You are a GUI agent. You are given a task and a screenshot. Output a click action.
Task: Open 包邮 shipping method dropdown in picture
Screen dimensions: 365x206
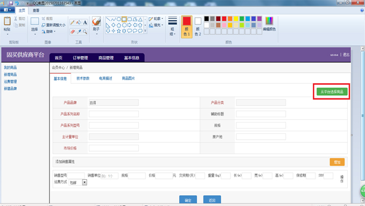(x=85, y=182)
